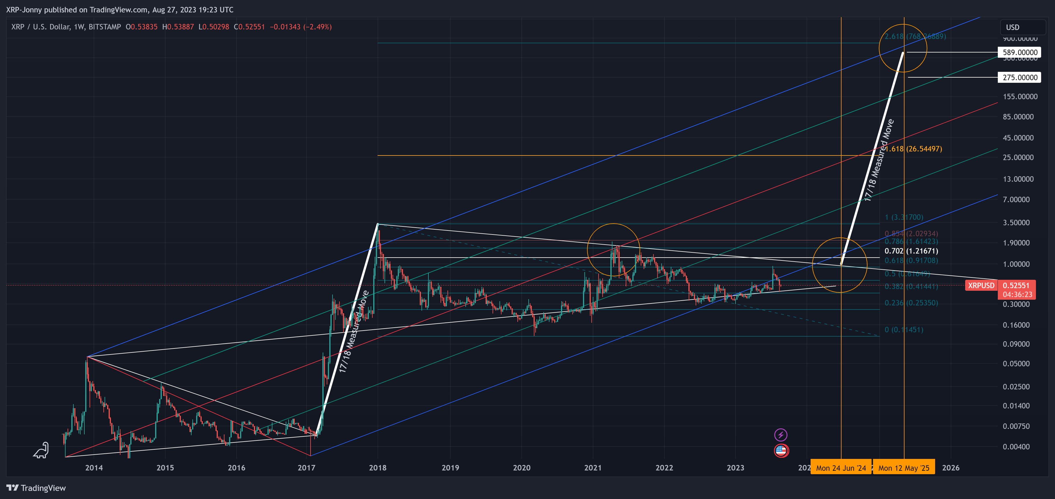
Task: Click the 0.702 (1.21671) Fibonacci label
Action: (911, 251)
